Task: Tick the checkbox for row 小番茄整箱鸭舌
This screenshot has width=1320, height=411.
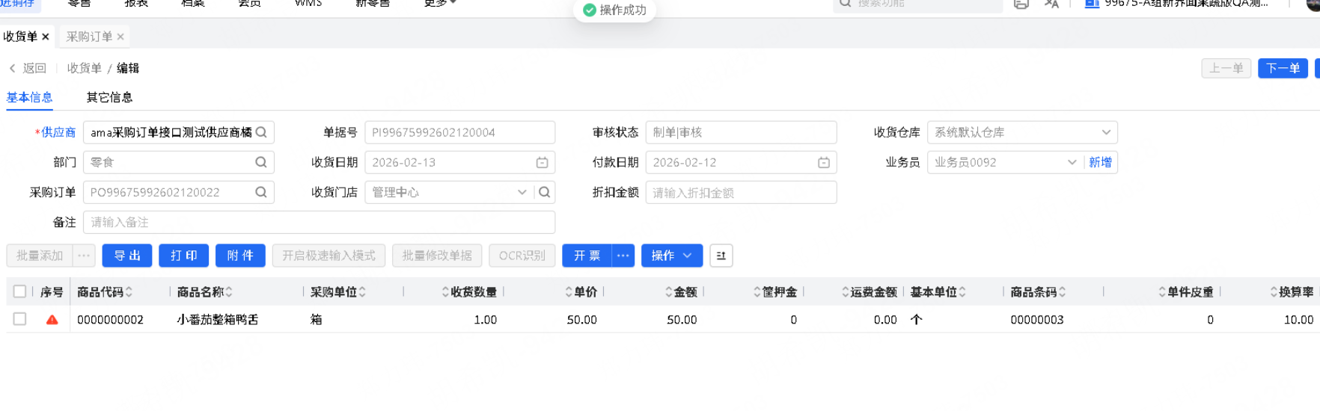Action: click(20, 319)
